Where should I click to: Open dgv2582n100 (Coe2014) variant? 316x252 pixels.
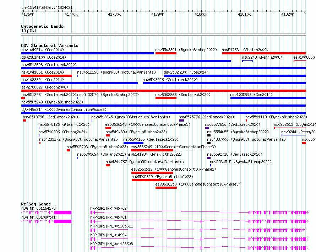(186, 72)
